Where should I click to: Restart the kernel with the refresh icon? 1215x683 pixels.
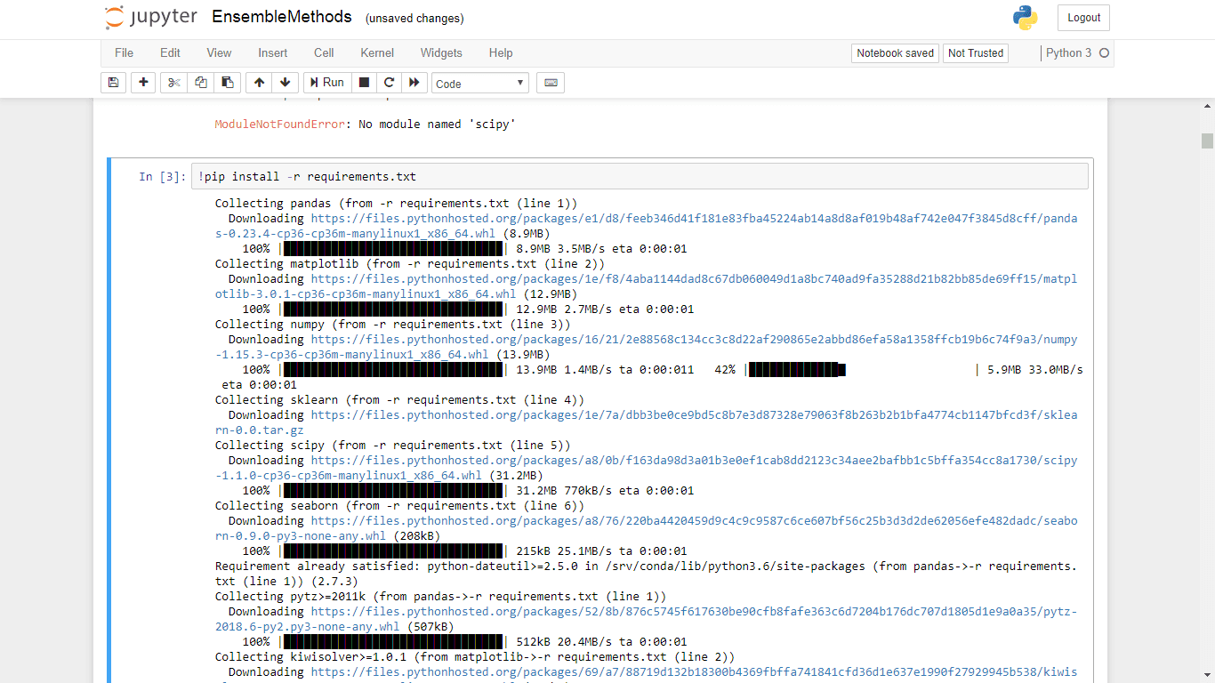coord(389,82)
